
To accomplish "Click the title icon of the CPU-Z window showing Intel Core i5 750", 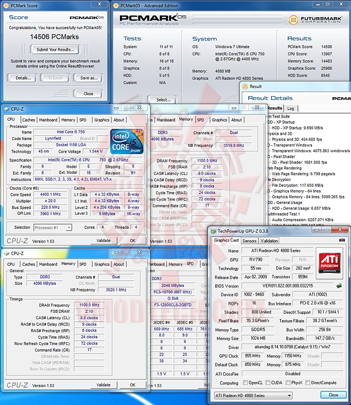I will point(6,109).
